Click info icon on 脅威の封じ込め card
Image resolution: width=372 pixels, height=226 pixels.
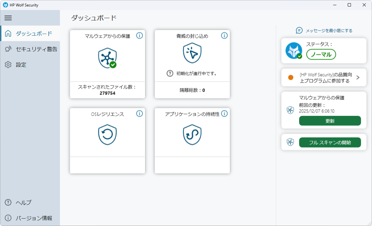[x=224, y=36]
